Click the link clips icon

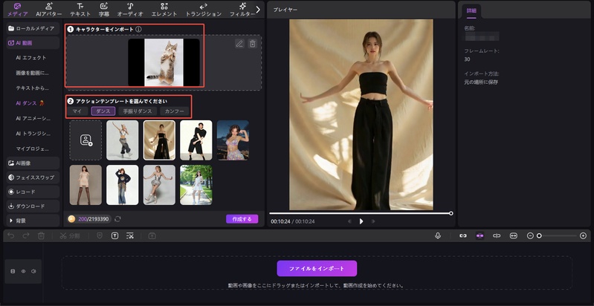[463, 235]
